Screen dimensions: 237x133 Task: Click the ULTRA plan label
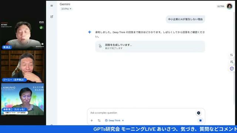pos(221,6)
